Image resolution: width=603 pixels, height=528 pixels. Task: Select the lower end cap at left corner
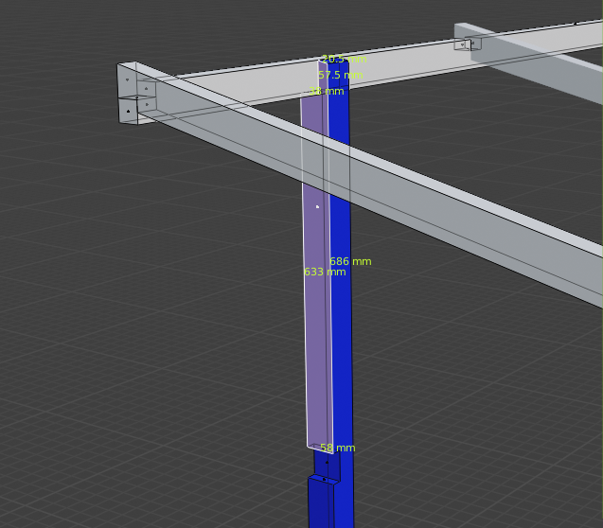pyautogui.click(x=128, y=110)
